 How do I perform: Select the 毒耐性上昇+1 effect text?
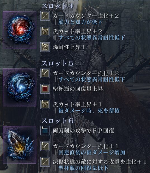[x=72, y=47]
